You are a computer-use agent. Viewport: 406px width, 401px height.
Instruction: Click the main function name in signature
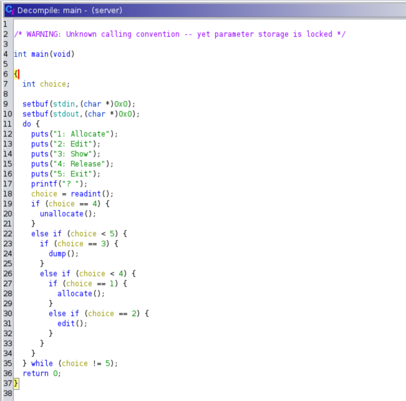click(x=39, y=54)
